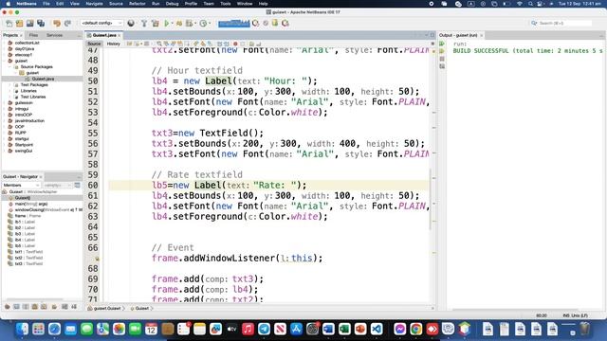Toggle the seventh Navigator bottom filter icon
Screen dimensions: 607x341
pyautogui.click(x=64, y=307)
